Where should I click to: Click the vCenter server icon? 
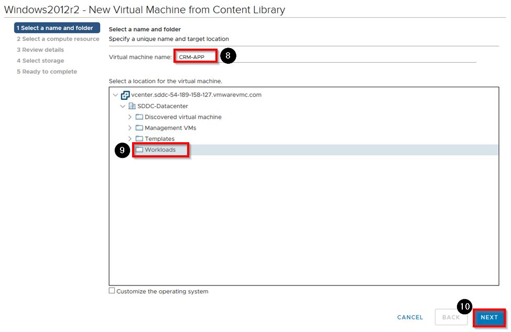pyautogui.click(x=125, y=95)
